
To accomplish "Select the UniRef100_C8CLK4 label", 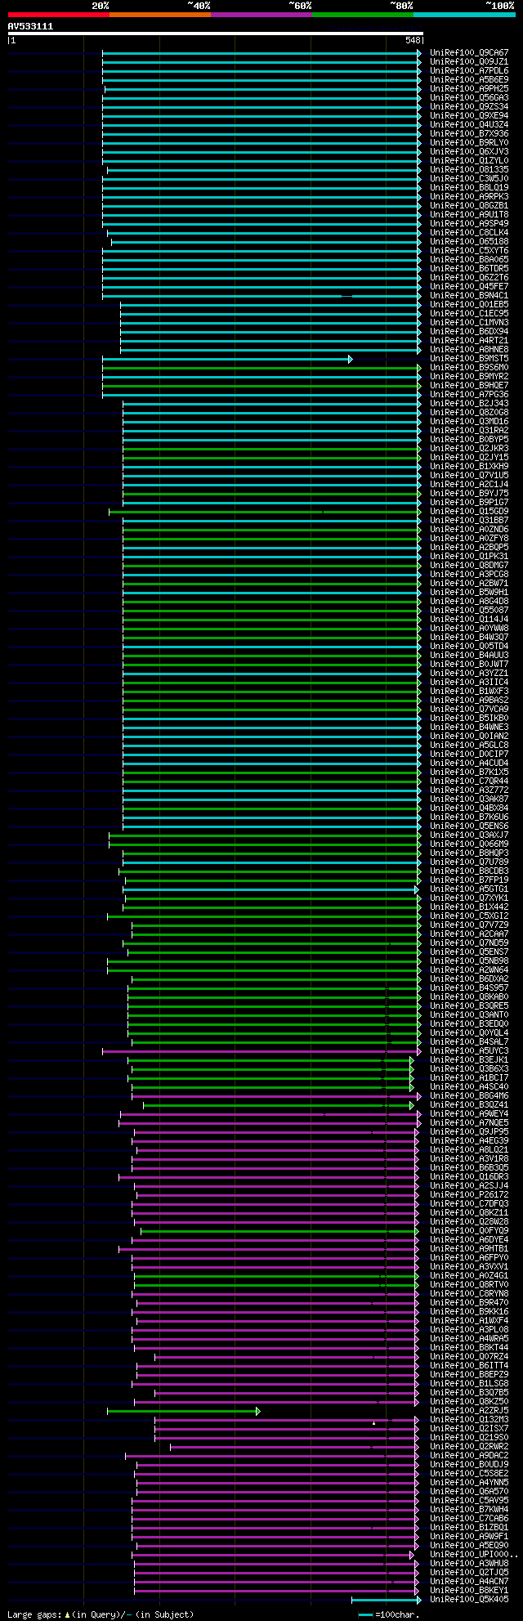I will [469, 233].
